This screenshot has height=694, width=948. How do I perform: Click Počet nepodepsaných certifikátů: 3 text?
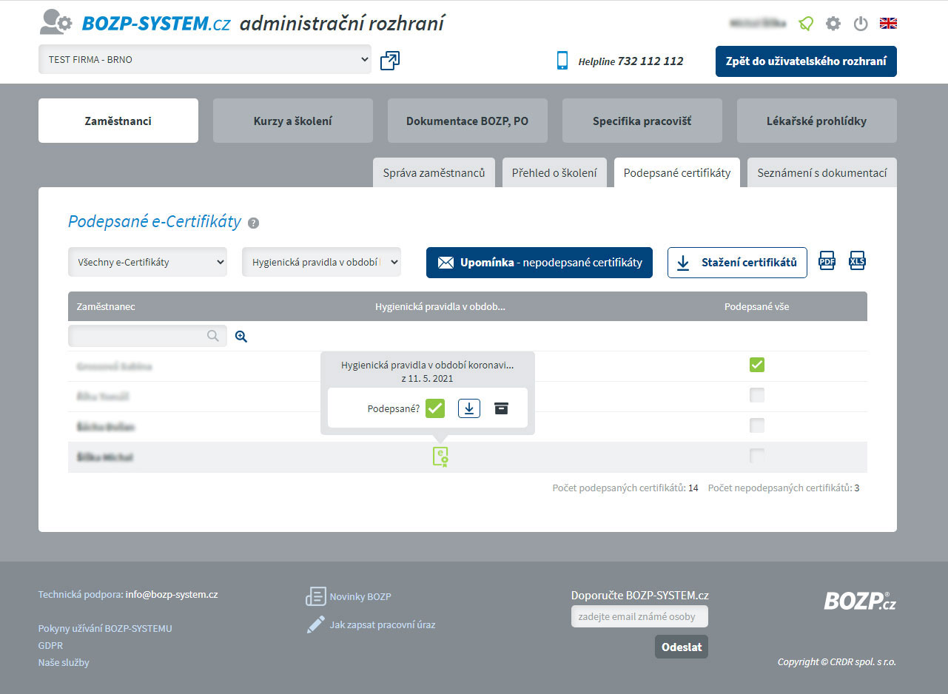pyautogui.click(x=784, y=488)
